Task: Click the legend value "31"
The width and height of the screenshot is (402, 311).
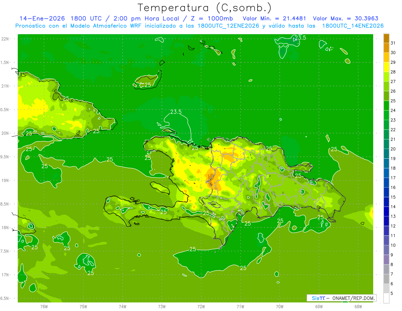Action: [x=393, y=43]
